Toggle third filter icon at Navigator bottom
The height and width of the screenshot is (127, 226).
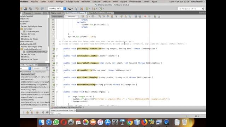pos(32,112)
